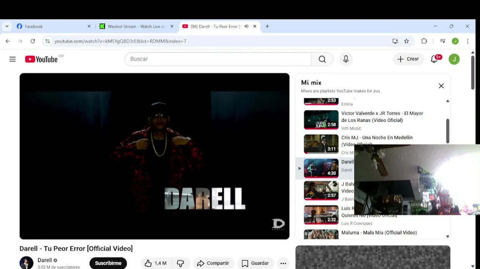Go forward with the browser forward arrow

point(20,41)
